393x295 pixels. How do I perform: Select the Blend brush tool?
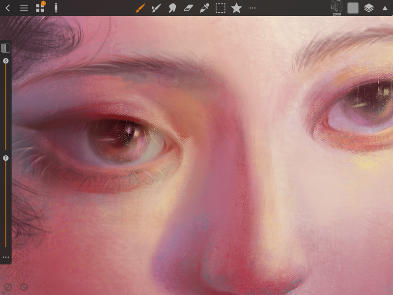[156, 8]
